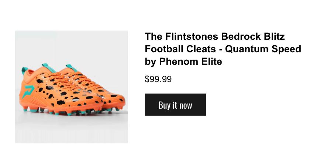Click the word "The" starting the title

coord(153,36)
